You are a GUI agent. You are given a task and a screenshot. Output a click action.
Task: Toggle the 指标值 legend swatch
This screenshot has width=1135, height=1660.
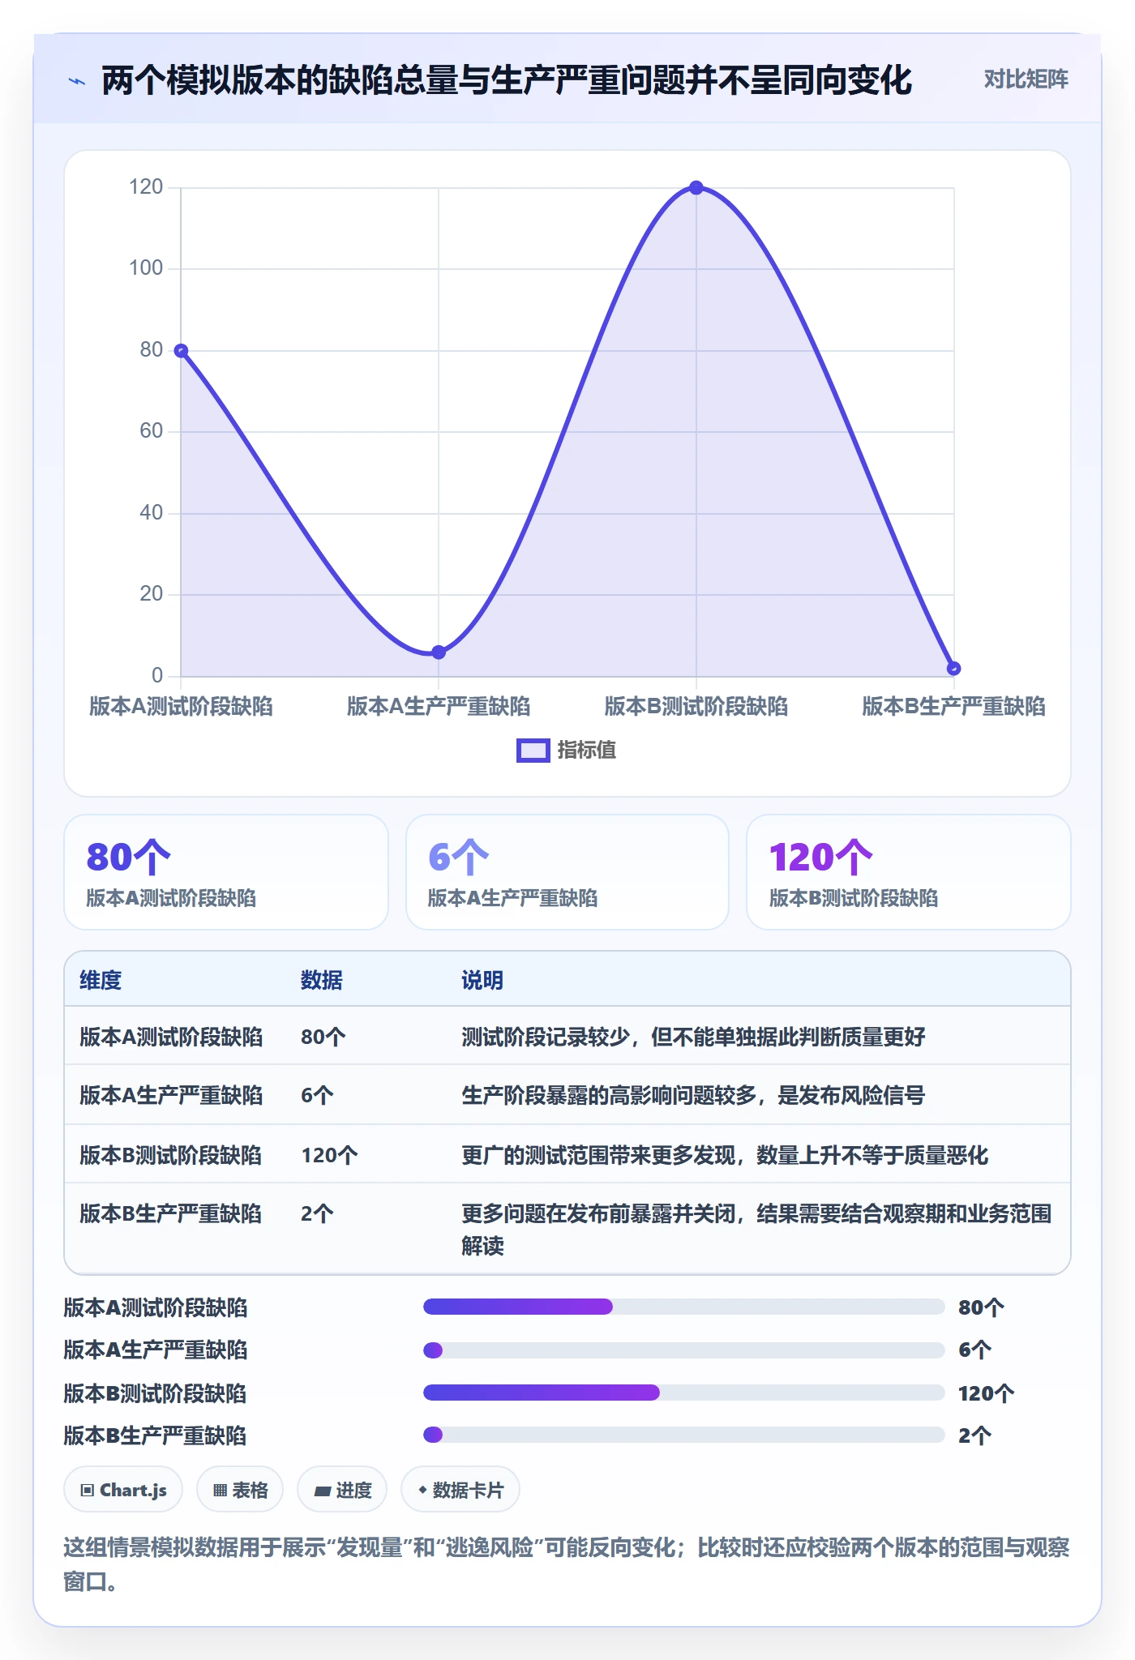coord(533,751)
